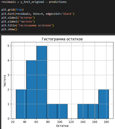Click the histogram bar between 130 and 148
Image resolution: width=115 pixels, height=129 pixels.
click(83, 111)
